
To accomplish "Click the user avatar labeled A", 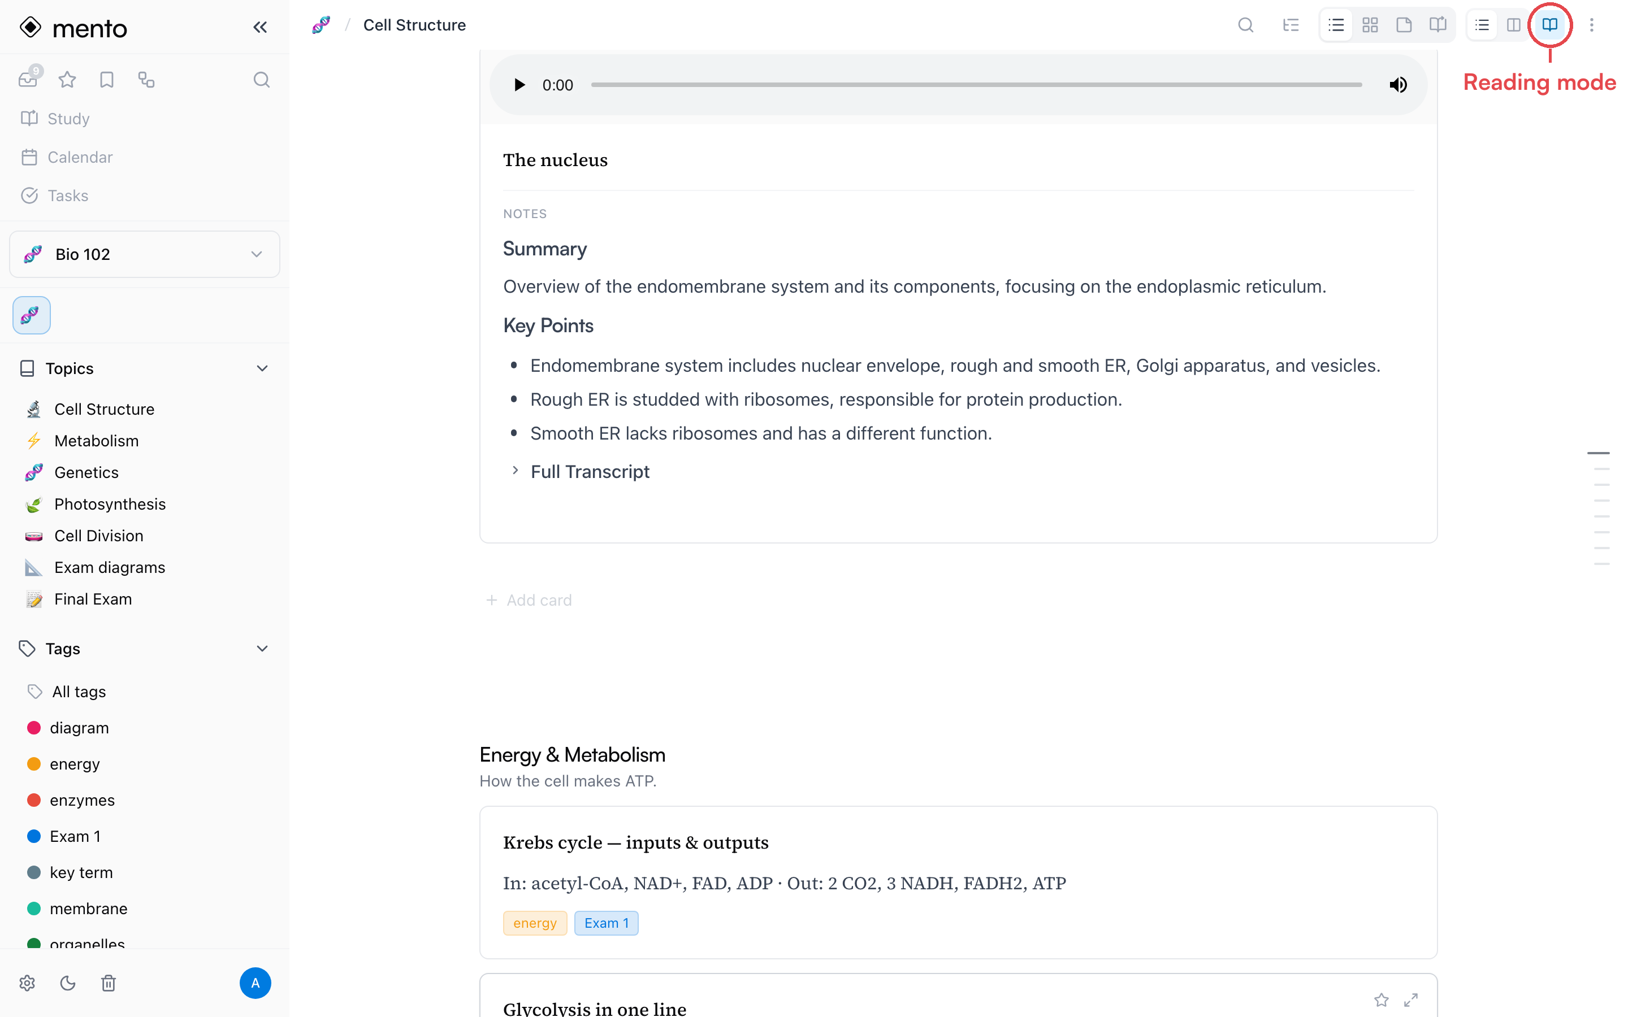I will (x=255, y=983).
